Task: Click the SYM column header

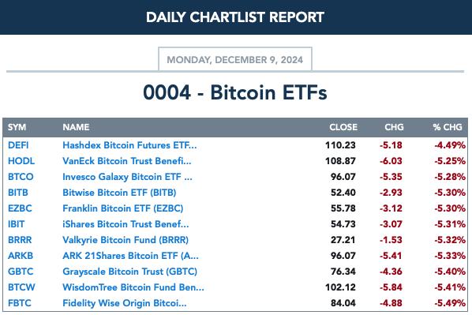Action: pos(17,127)
